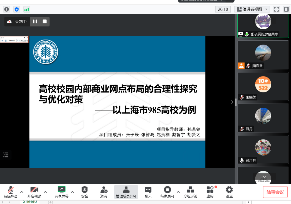Expand share options arrow beside 共享屏幕
Screen dimensions: 291x204
tap(72, 192)
